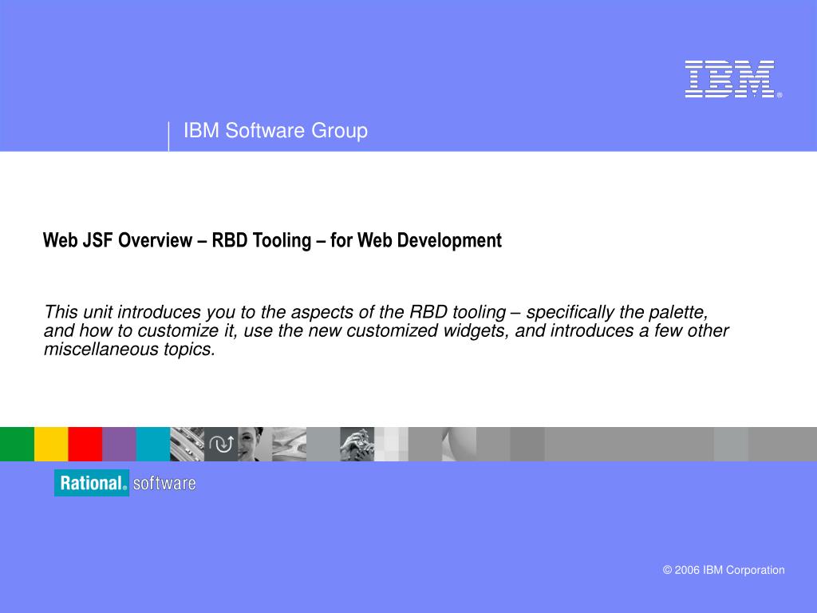
Task: Click the yellow square in the color strip
Action: pos(51,444)
